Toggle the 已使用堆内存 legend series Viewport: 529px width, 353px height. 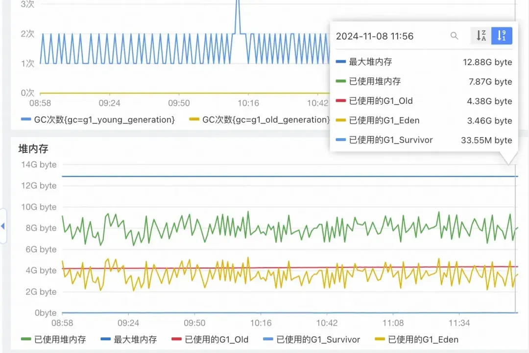(54, 339)
